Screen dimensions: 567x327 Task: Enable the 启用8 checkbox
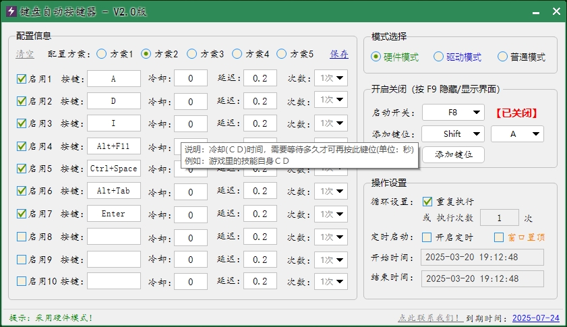(x=22, y=237)
